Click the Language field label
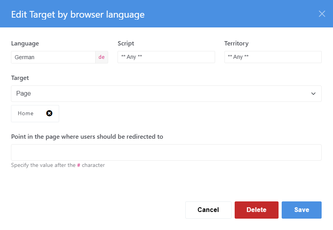This screenshot has width=333, height=230. point(25,43)
